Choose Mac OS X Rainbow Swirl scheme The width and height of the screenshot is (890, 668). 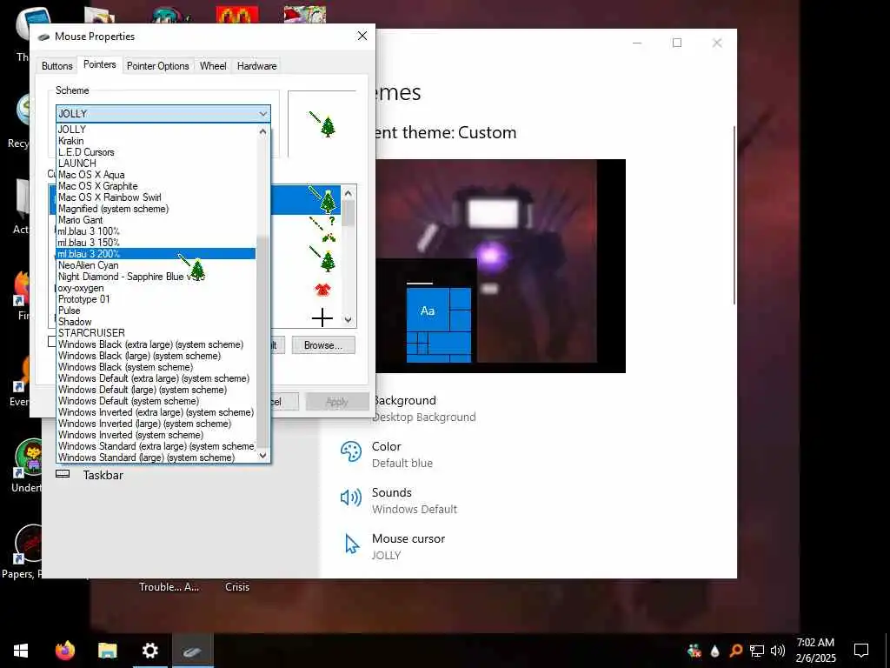pos(156,197)
